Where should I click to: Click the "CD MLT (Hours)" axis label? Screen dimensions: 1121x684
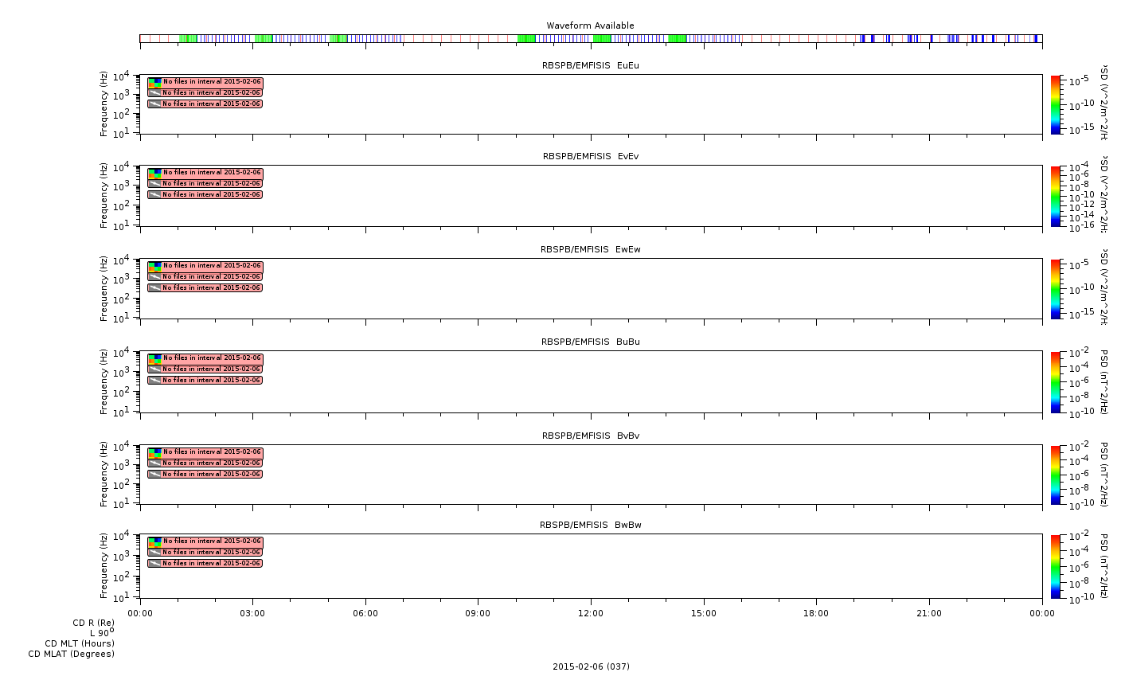click(80, 643)
